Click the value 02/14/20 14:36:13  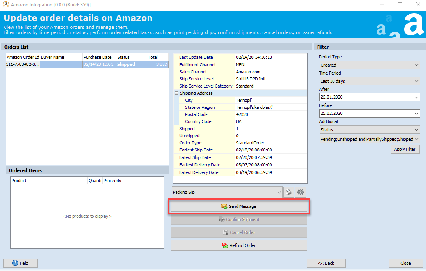point(254,57)
